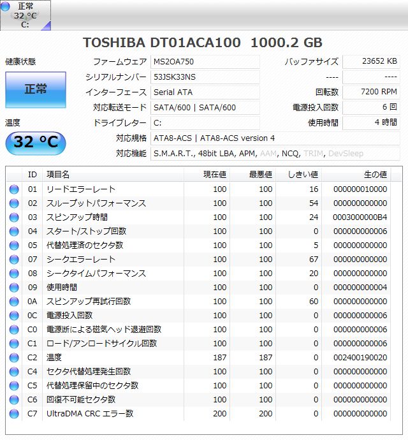Screen dimensions: 408x440
Task: Click threshold value 67 in シークエラーレート row
Action: 314,260
